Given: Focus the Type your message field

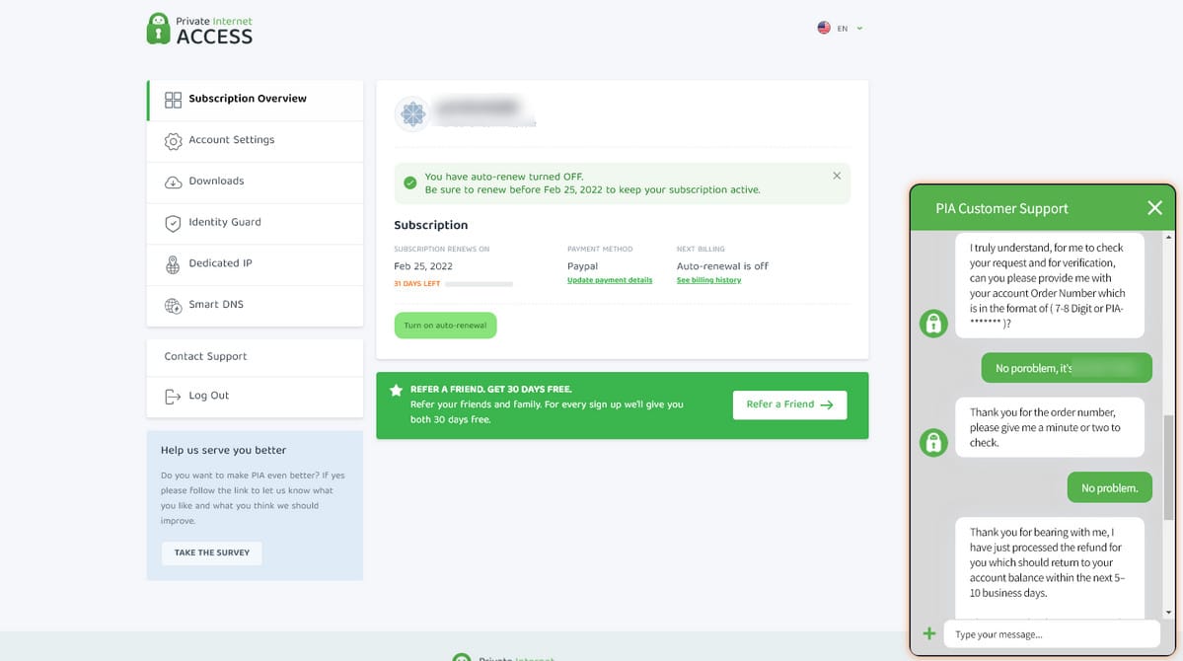Looking at the screenshot, I should 1051,634.
